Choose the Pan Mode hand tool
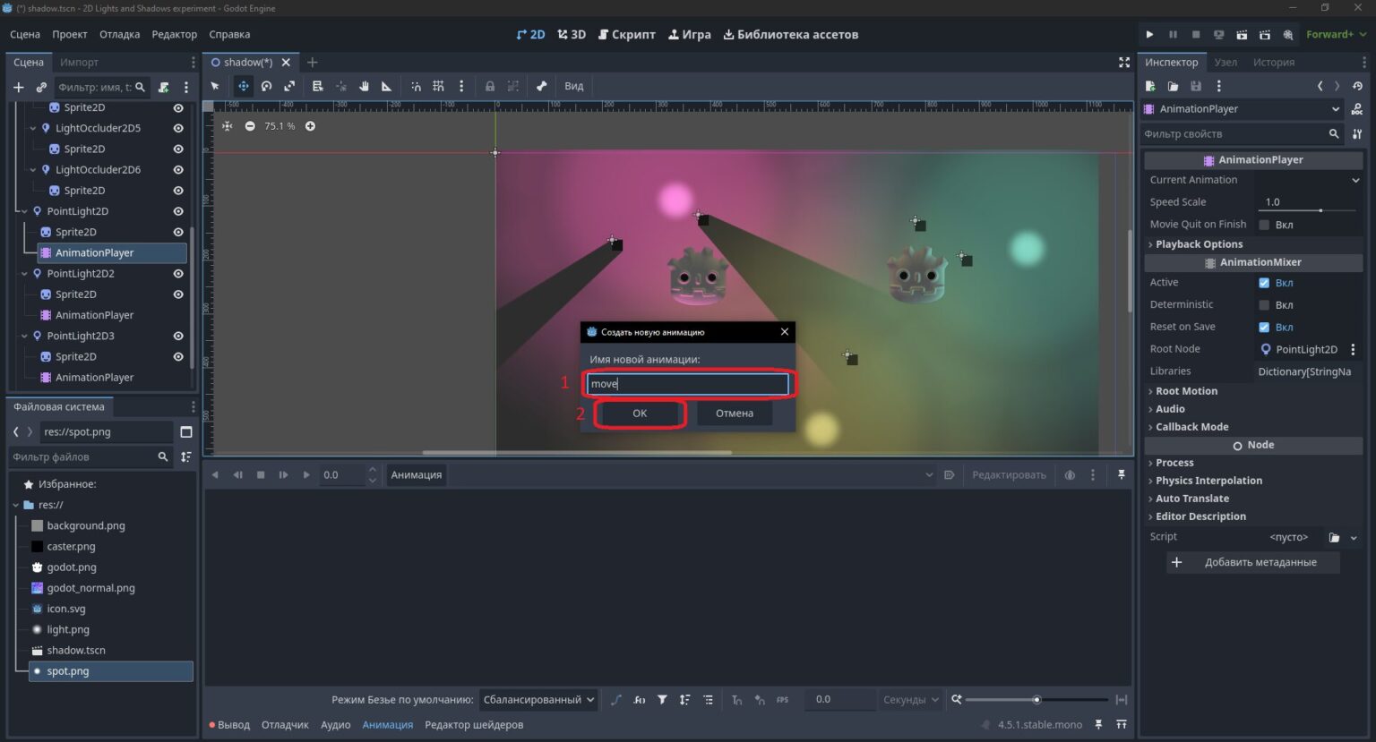 pos(364,86)
